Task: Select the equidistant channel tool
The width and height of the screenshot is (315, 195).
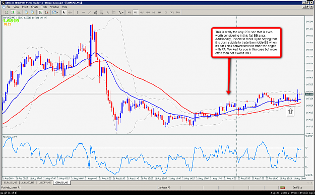Action: [x=96, y=13]
